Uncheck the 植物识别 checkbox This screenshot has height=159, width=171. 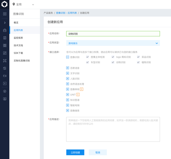tap(138, 62)
